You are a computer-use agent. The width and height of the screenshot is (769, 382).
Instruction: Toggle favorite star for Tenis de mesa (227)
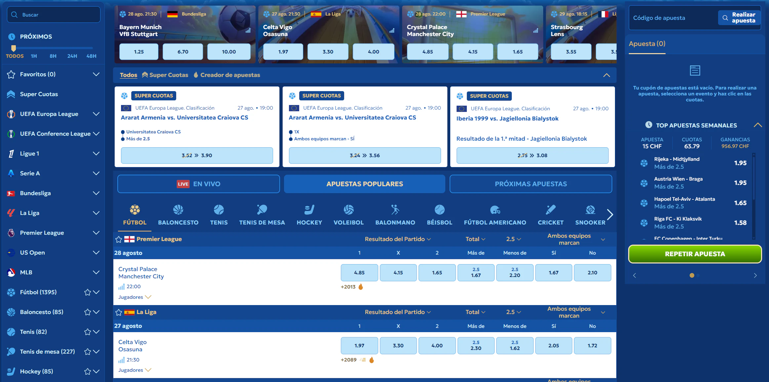point(88,352)
